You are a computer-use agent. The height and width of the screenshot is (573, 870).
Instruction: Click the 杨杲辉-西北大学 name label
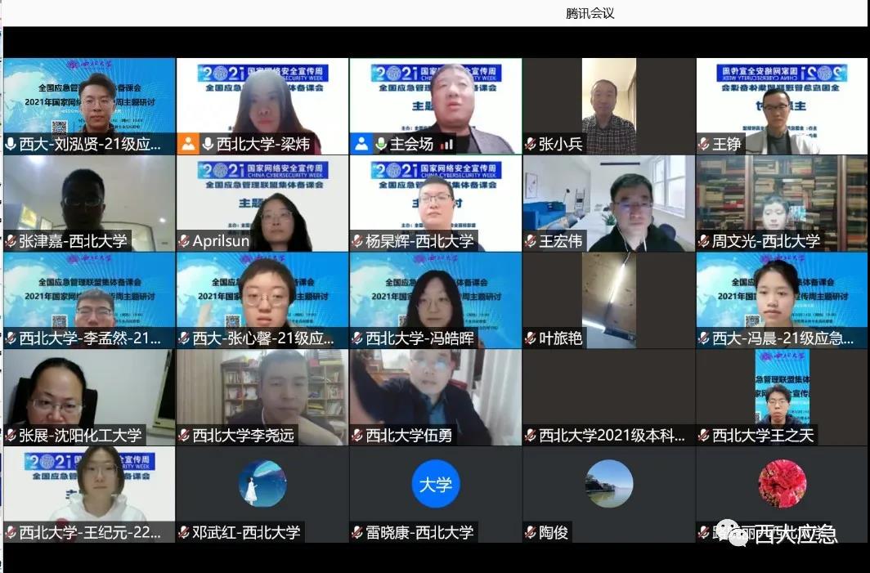(x=419, y=241)
